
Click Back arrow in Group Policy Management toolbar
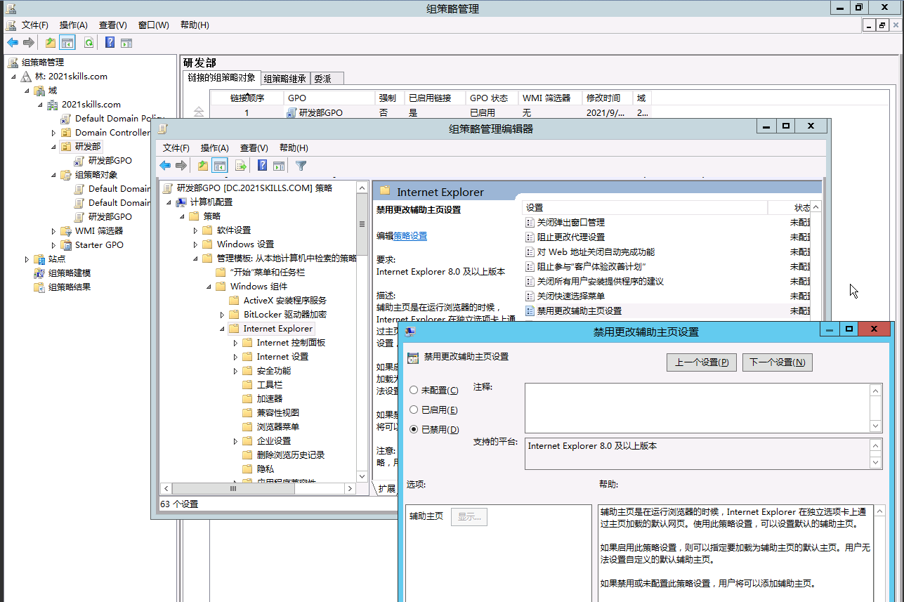click(x=13, y=42)
